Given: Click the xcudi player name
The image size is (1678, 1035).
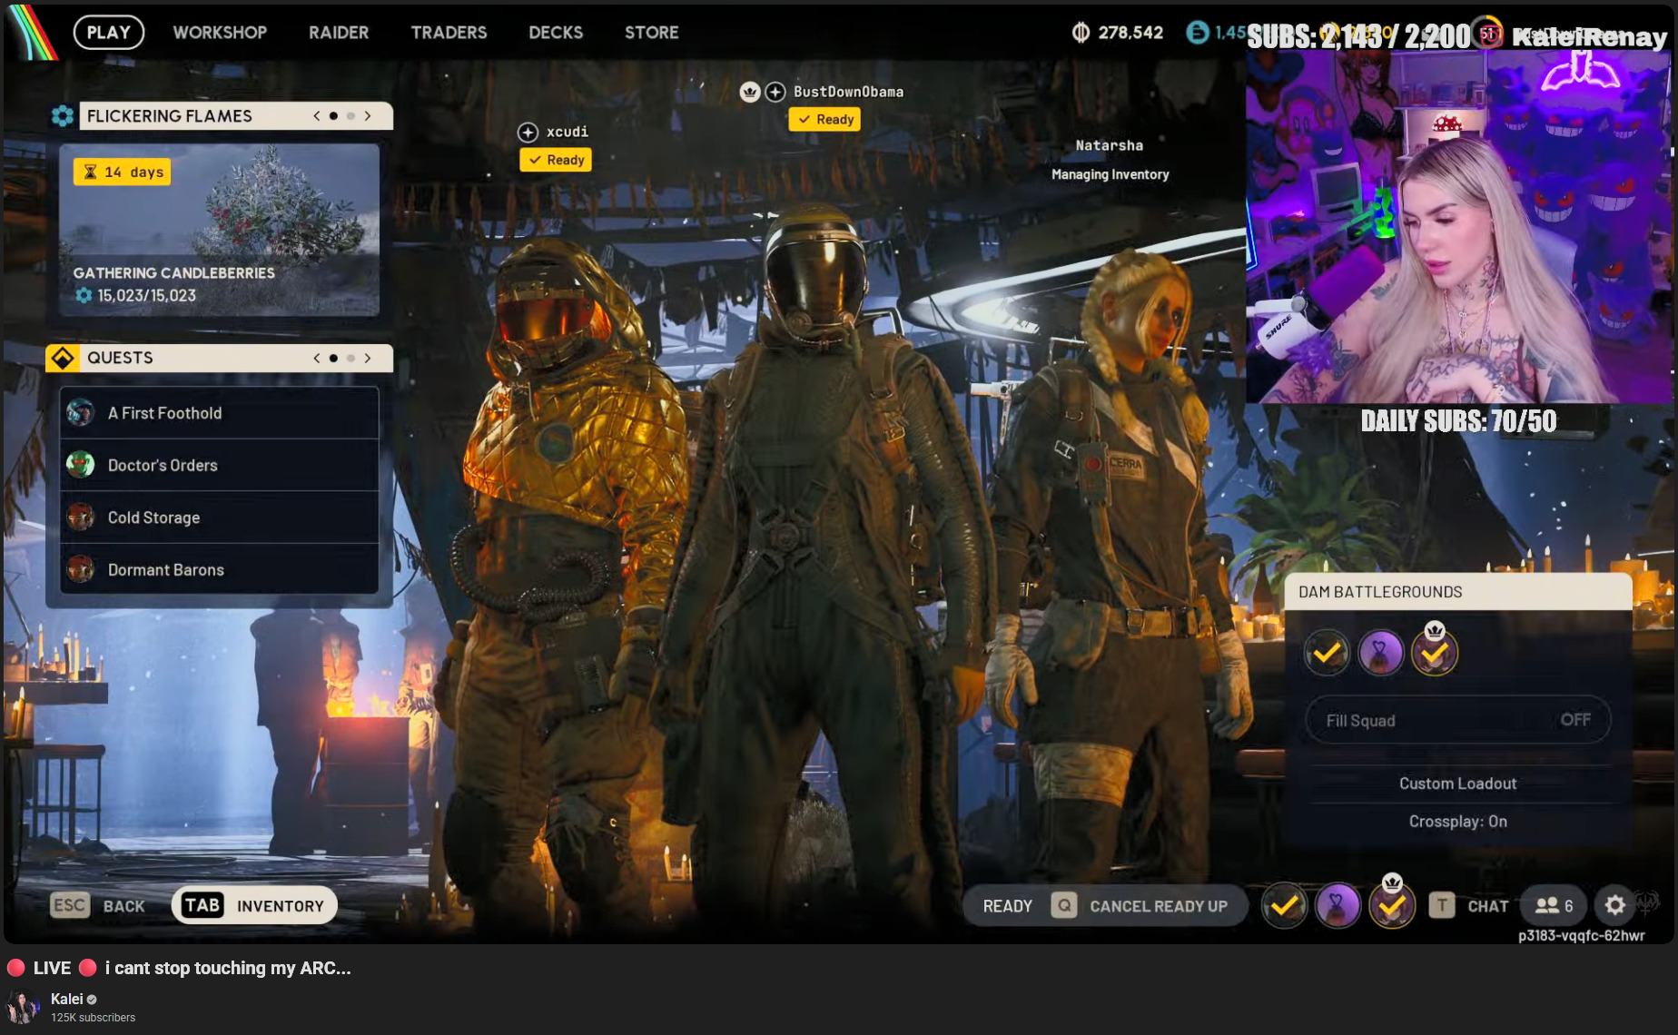Looking at the screenshot, I should pyautogui.click(x=568, y=133).
